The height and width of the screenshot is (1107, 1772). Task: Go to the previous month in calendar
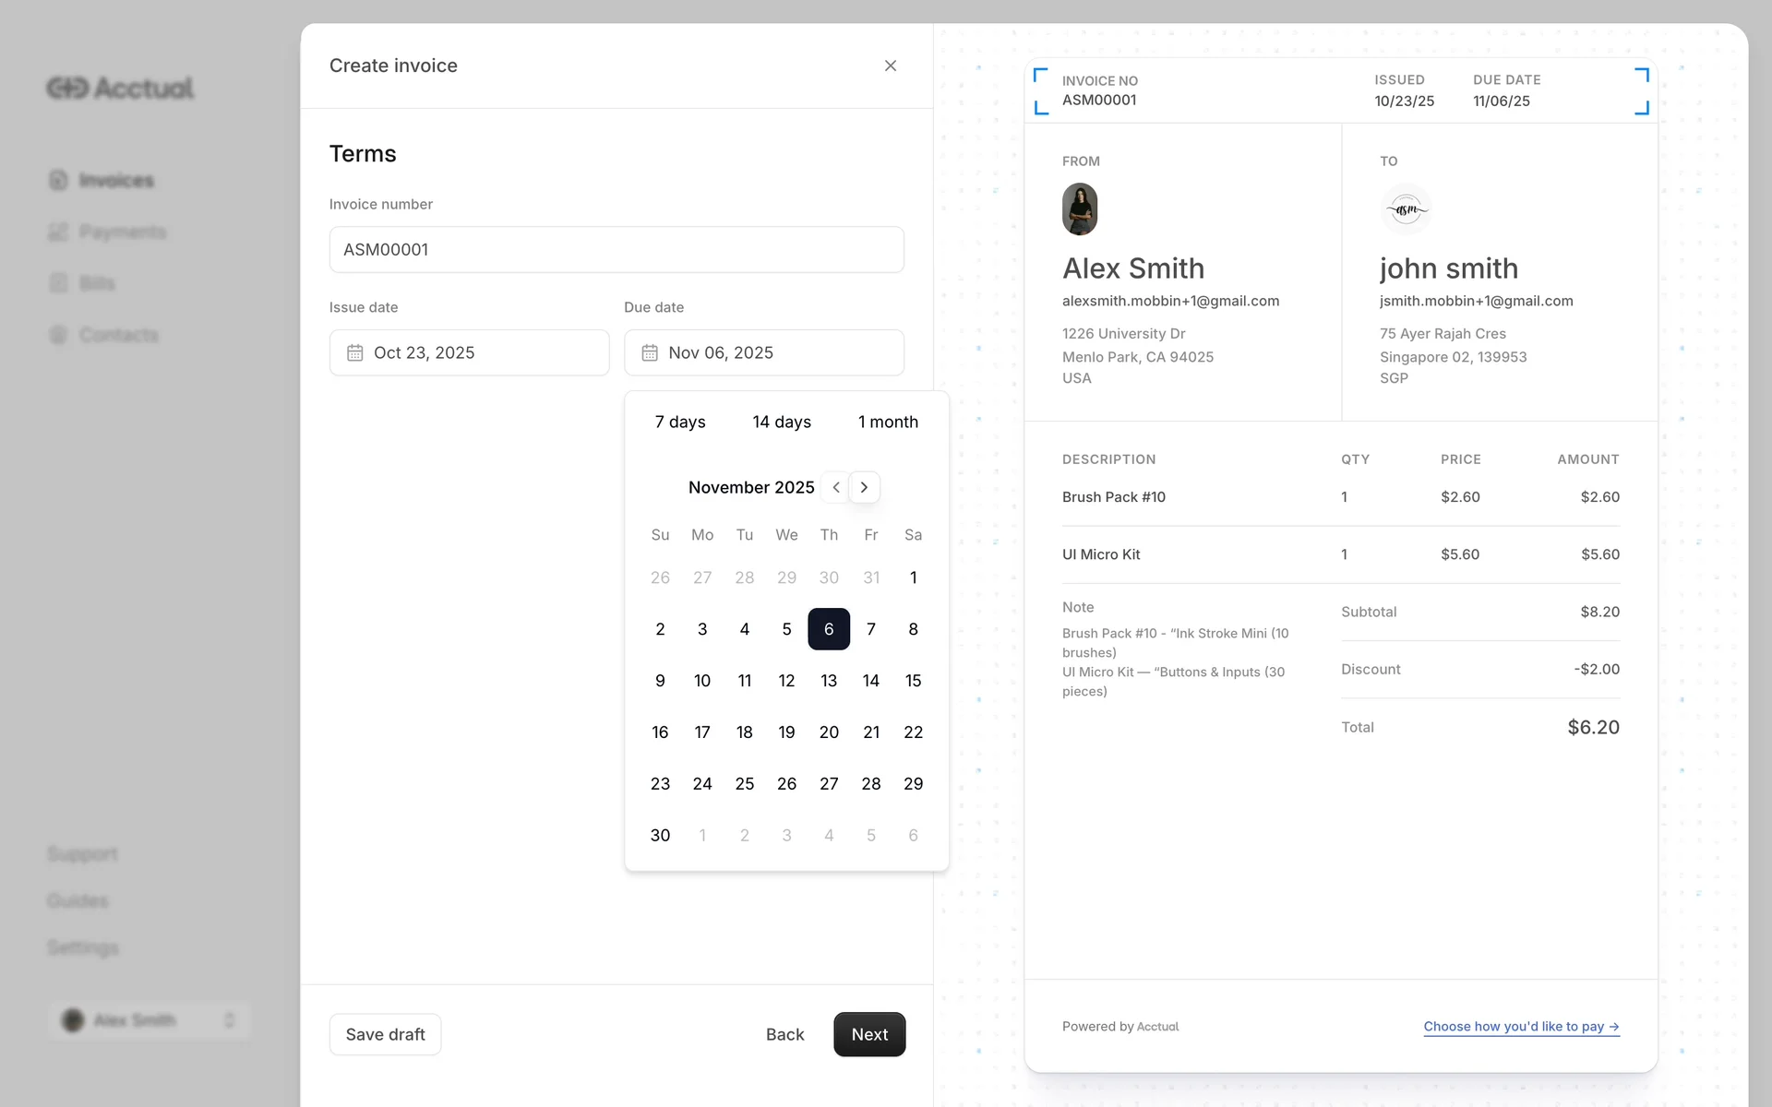[x=836, y=487]
